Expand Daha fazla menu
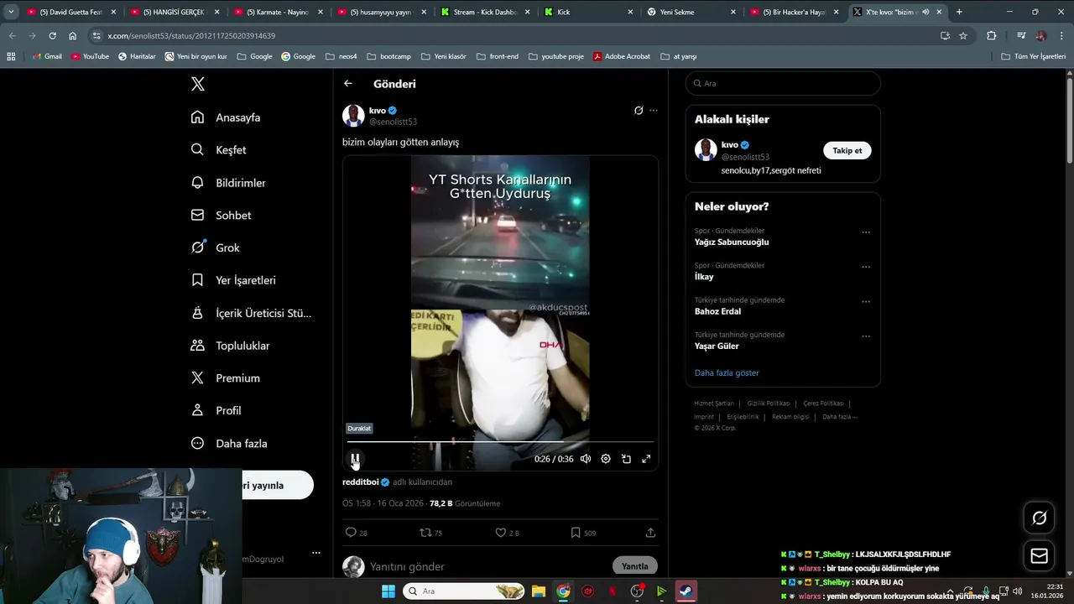The width and height of the screenshot is (1074, 604). click(229, 443)
